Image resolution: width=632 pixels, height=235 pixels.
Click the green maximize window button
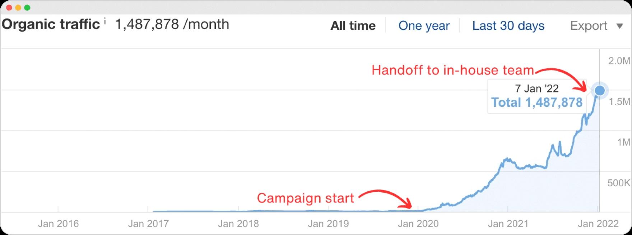[27, 8]
